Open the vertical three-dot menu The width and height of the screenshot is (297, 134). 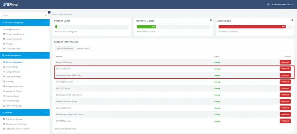coord(292,4)
